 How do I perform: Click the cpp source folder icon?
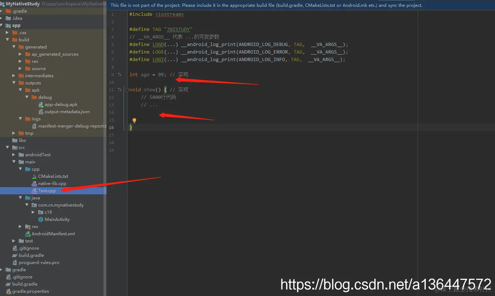coord(28,169)
